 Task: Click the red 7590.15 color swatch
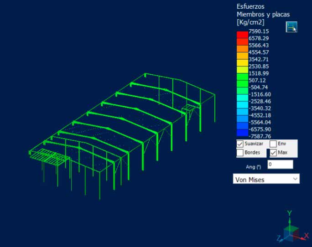[242, 35]
